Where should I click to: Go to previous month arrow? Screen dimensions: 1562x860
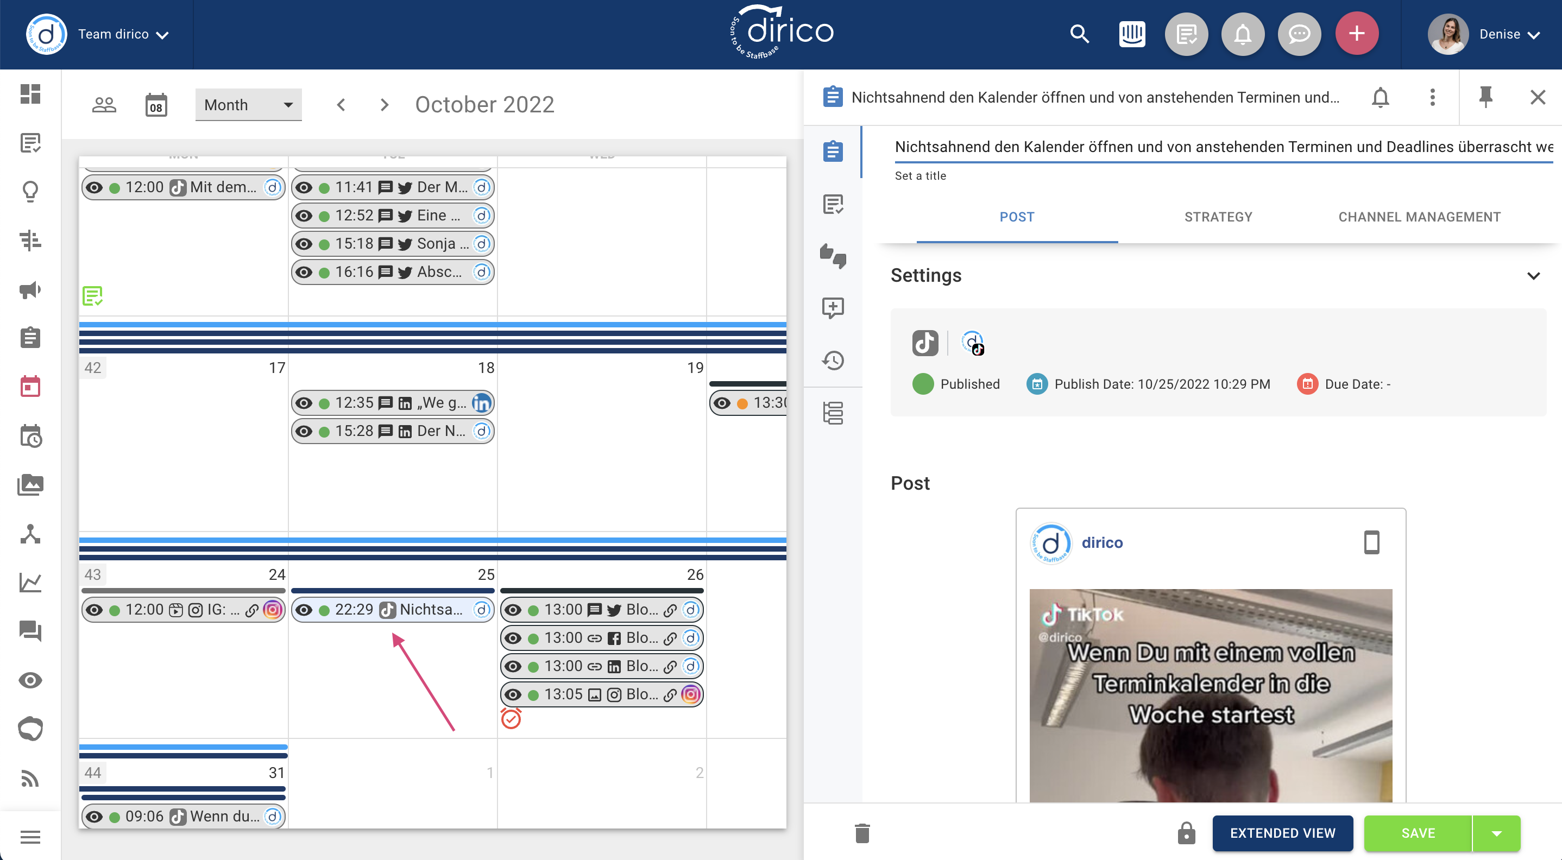tap(342, 105)
